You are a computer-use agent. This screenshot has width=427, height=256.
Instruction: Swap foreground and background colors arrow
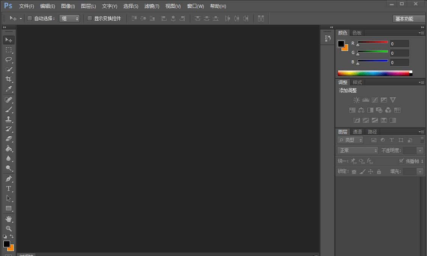point(11,236)
